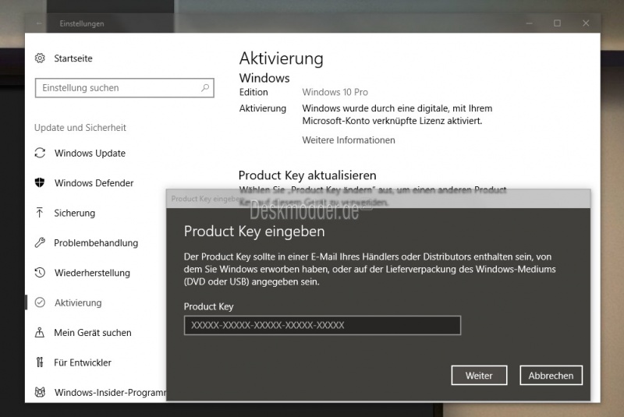Open the Weitere Informationen link
Viewport: 624px width, 417px height.
pos(349,140)
